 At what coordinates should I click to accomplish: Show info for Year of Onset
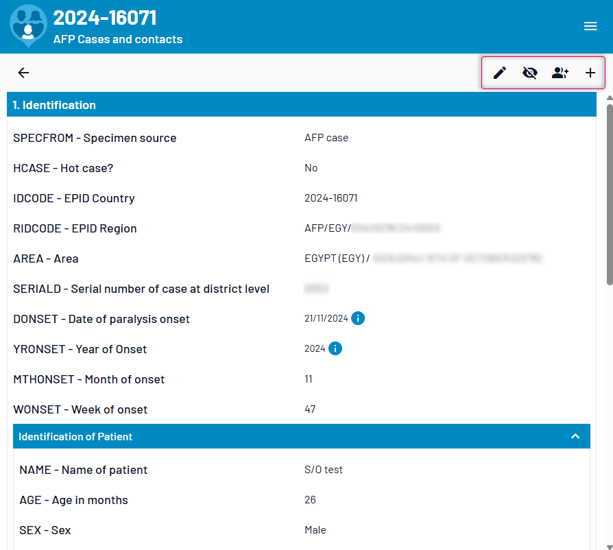(335, 348)
